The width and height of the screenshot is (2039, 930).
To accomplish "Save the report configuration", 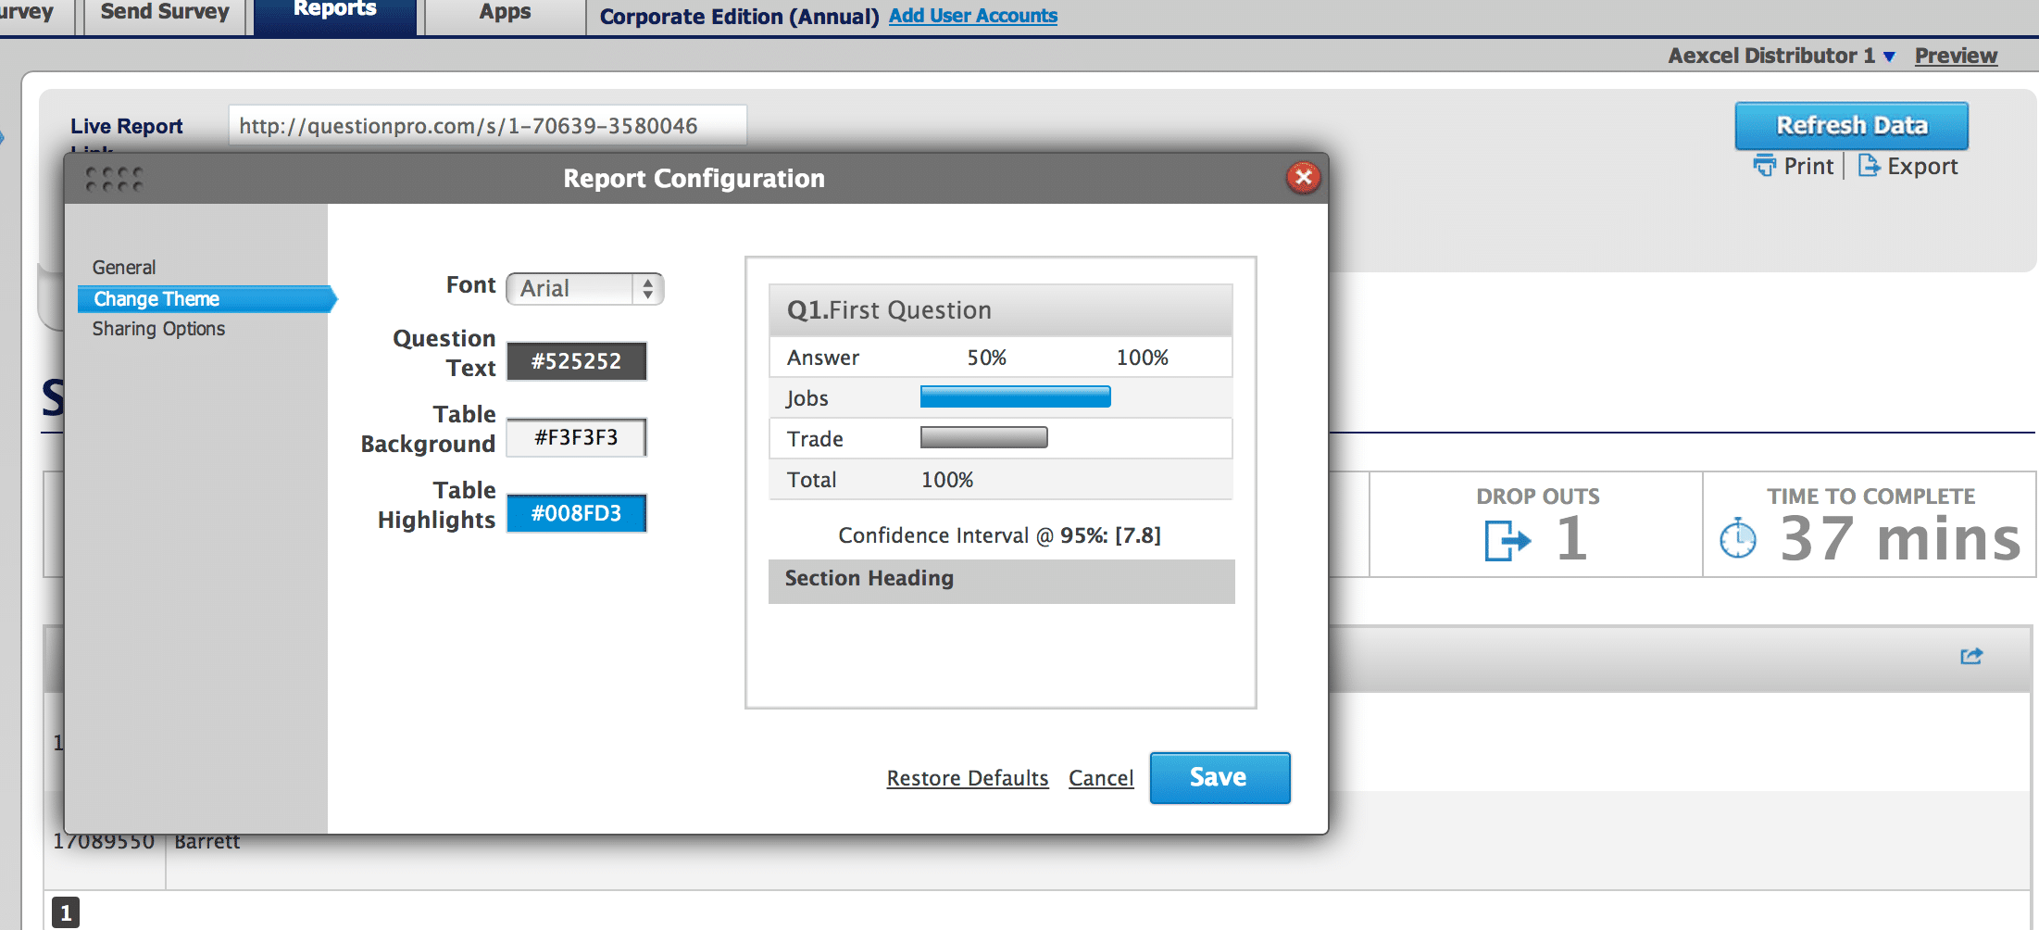I will click(1220, 777).
